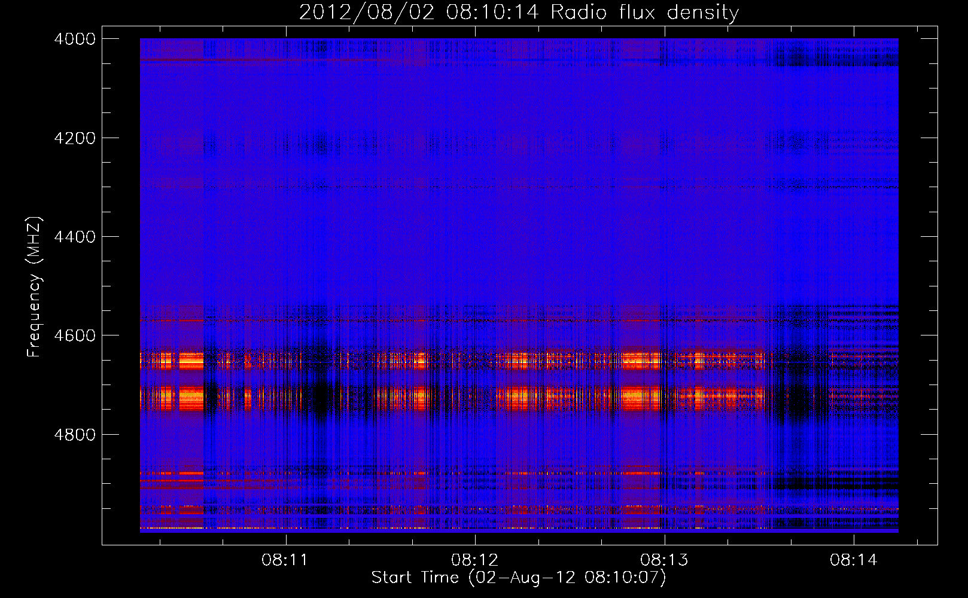The image size is (968, 598).
Task: Select the 4600 frequency axis label
Action: tap(75, 335)
